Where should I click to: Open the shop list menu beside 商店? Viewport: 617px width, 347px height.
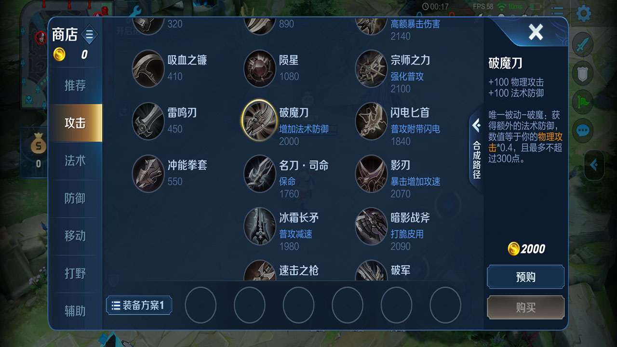point(89,35)
